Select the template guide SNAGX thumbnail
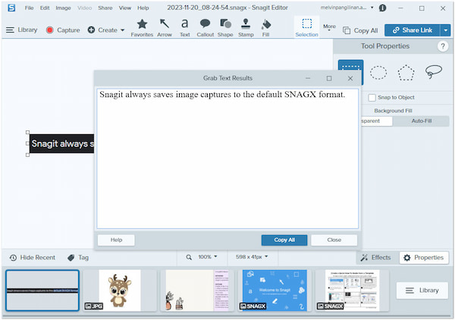The image size is (455, 320). 353,290
